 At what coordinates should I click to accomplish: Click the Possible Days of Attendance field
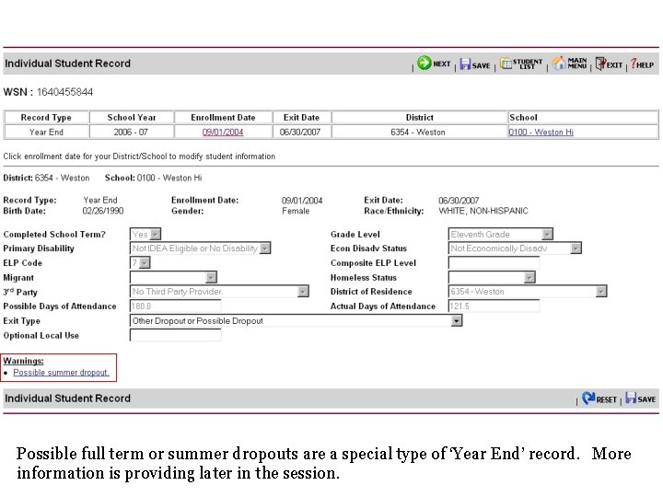[176, 306]
